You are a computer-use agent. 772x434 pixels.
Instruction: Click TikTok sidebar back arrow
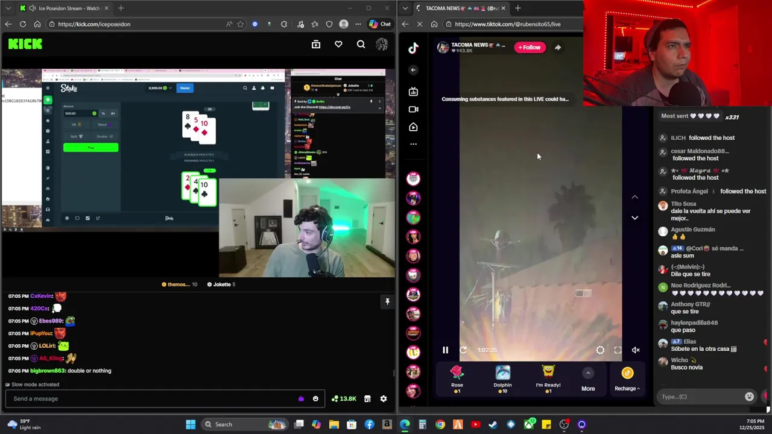click(413, 70)
